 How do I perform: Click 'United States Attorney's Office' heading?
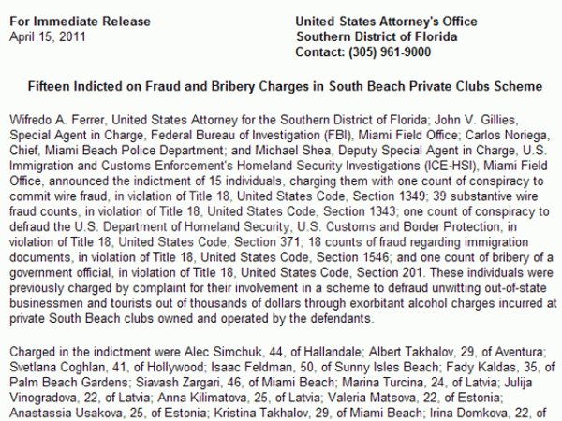tap(386, 22)
